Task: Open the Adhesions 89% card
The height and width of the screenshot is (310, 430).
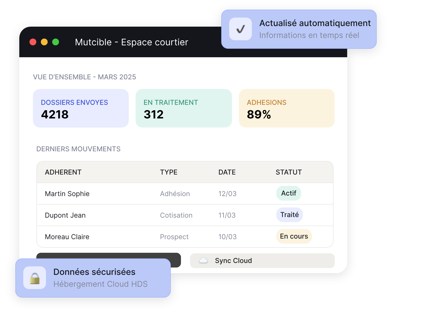Action: click(x=287, y=108)
